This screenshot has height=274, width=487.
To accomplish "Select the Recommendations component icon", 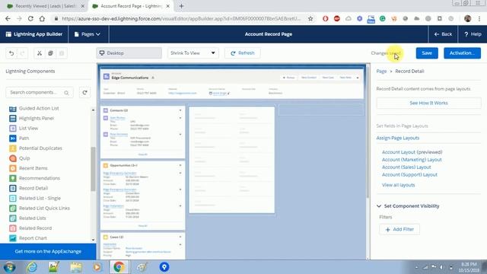I will (x=13, y=178).
